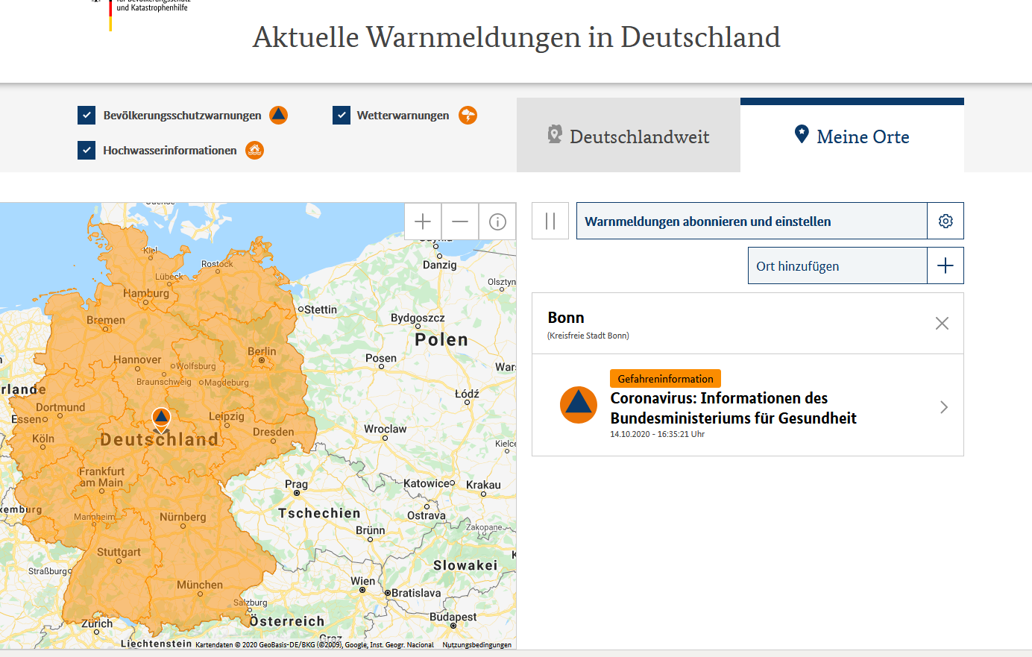Switch to the Deutschlandweit tab
Screen dimensions: 1032x657
click(629, 135)
